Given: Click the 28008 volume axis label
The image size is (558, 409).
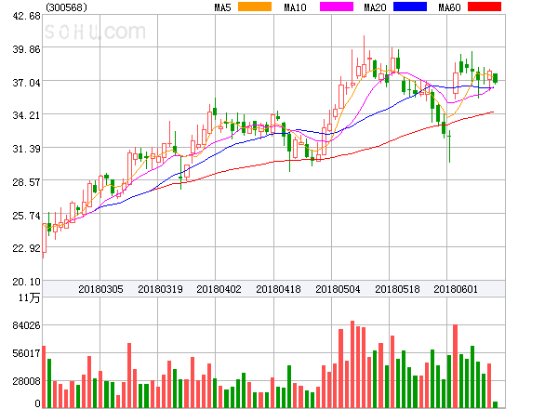Looking at the screenshot, I should click(x=26, y=382).
